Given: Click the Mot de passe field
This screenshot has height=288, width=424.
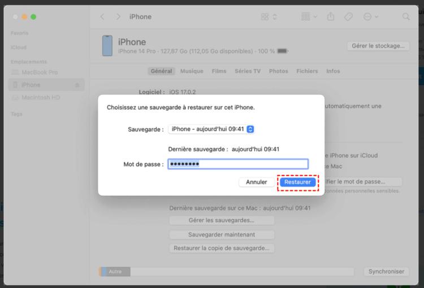Looking at the screenshot, I should click(x=238, y=164).
